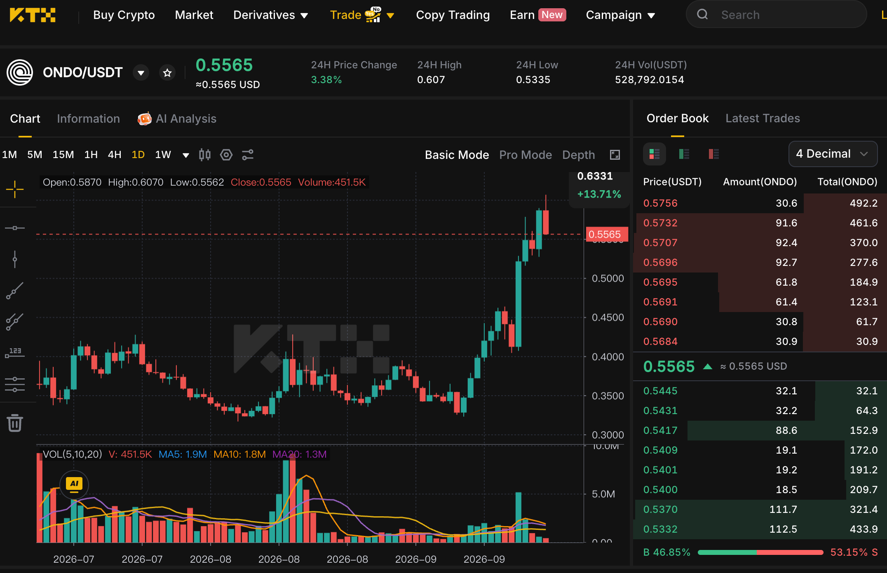Click the search magnifier icon
The height and width of the screenshot is (573, 887).
702,15
